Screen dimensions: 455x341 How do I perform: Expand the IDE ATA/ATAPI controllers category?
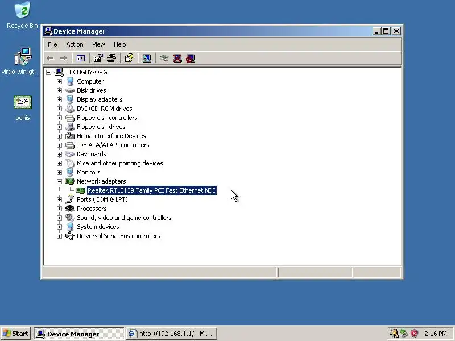[x=60, y=145]
